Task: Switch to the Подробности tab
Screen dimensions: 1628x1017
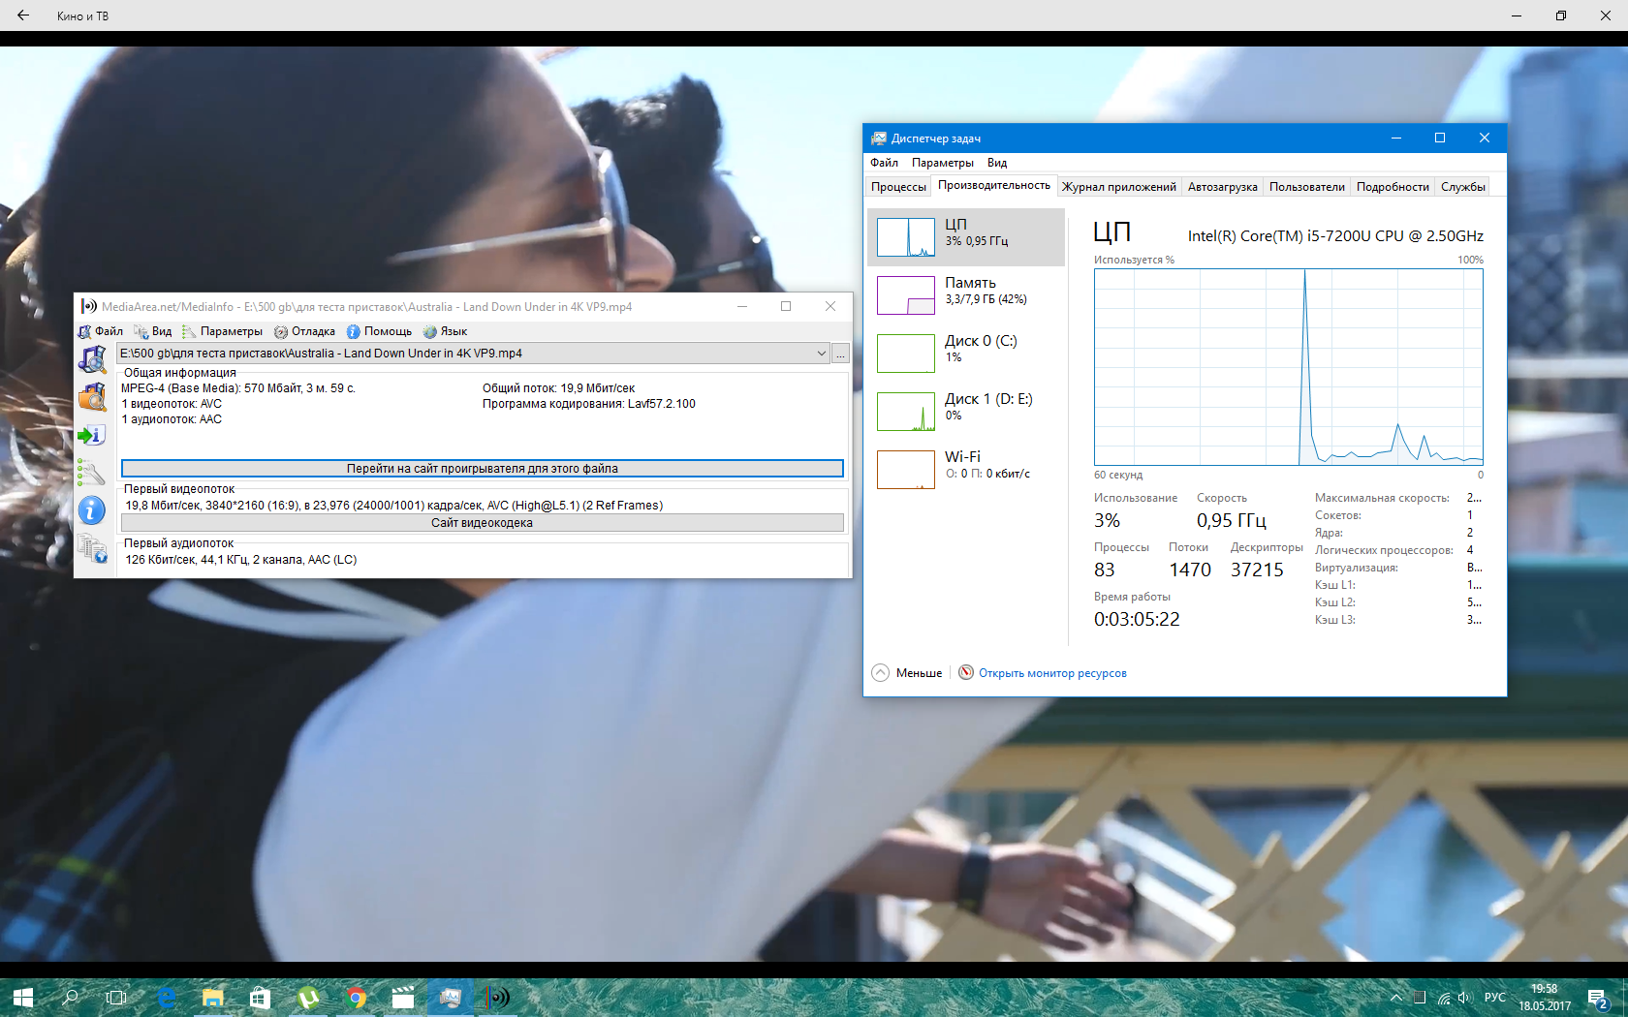Action: point(1393,187)
